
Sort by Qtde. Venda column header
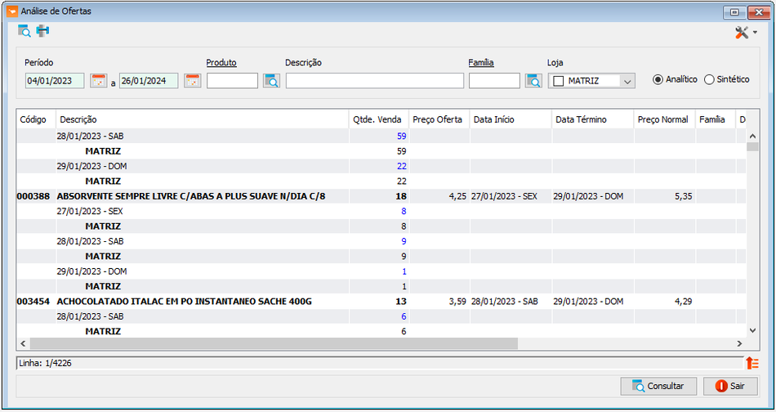tap(379, 119)
